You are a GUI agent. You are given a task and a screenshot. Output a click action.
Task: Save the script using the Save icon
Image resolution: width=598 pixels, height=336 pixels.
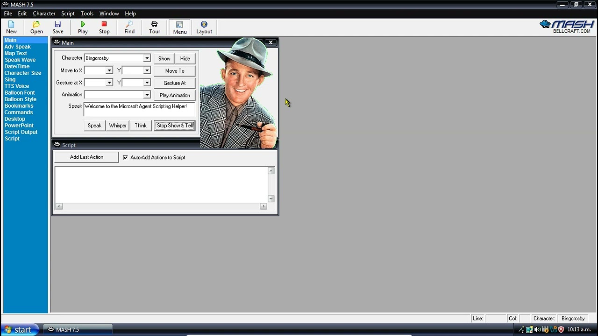click(58, 27)
